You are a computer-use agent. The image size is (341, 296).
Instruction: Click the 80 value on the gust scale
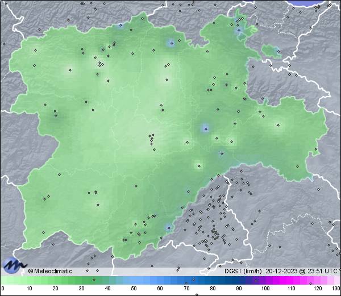[x=213, y=289]
